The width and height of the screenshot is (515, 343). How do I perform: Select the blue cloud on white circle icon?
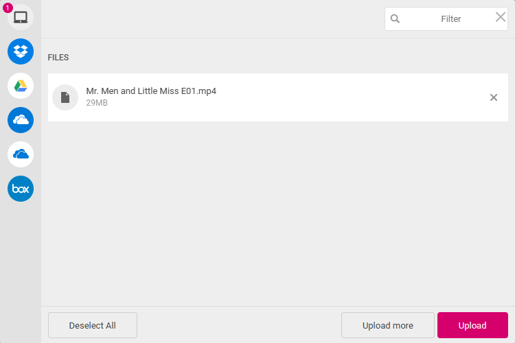coord(21,154)
